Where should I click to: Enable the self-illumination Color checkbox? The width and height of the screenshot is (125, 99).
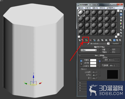[103, 60]
